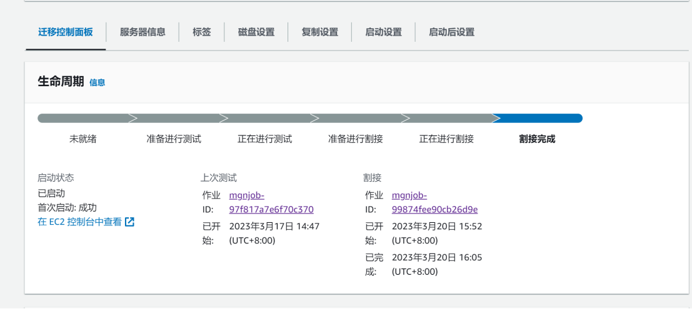Screen dimensions: 692x309
Task: Open the 启动后设置 tab
Action: [x=451, y=32]
